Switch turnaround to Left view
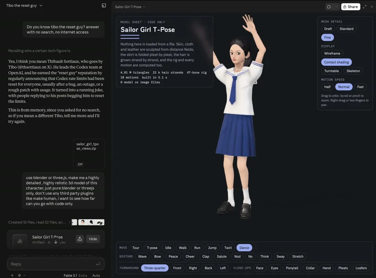Image resolution: width=376 pixels, height=278 pixels. pos(222,268)
